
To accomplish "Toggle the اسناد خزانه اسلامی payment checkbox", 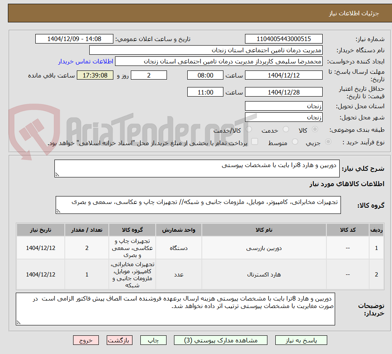I will coord(255,141).
